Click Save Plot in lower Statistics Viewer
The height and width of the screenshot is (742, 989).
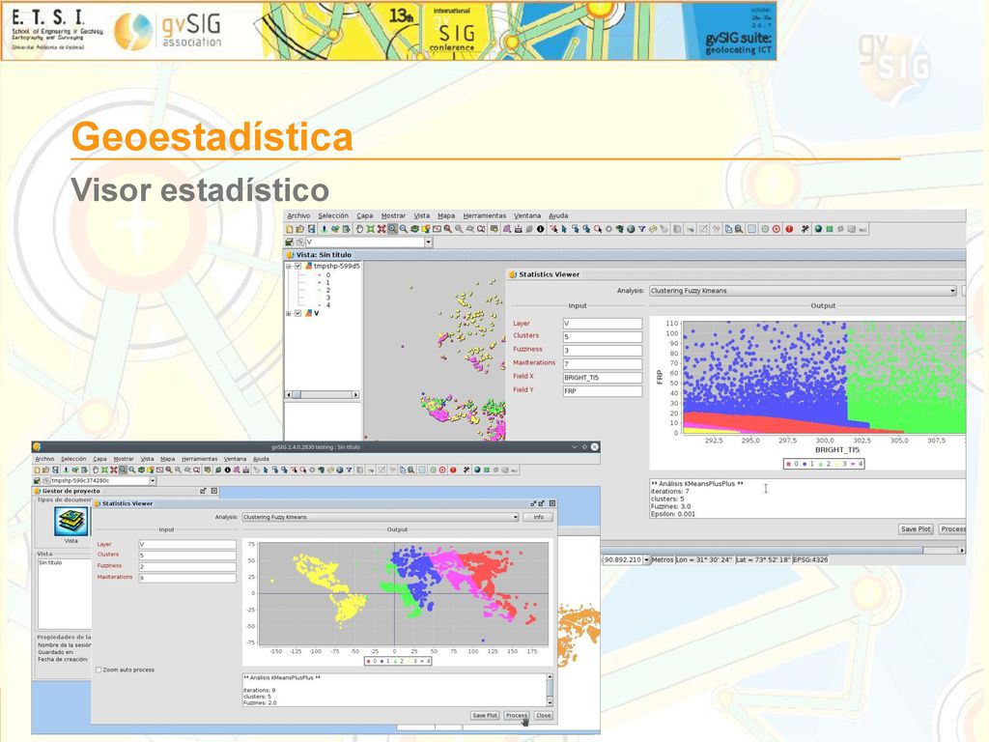(485, 716)
